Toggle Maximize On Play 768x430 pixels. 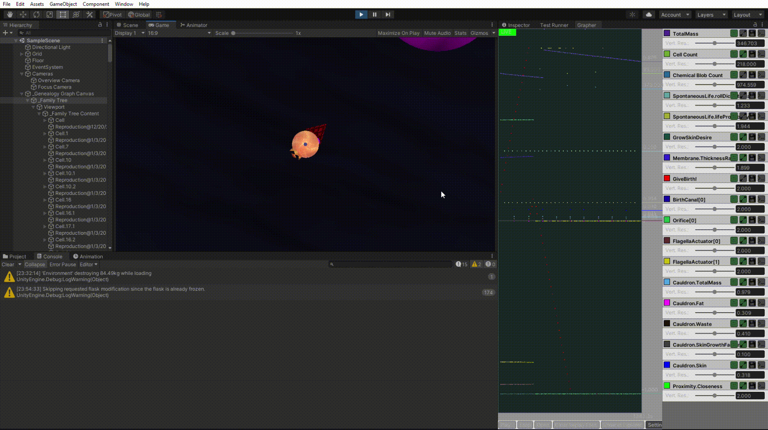pyautogui.click(x=398, y=33)
